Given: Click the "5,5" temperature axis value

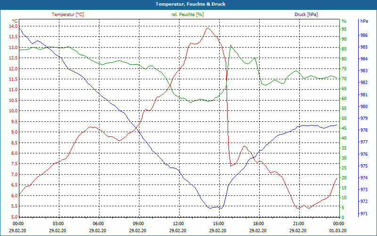Looking at the screenshot, I should click(15, 206).
